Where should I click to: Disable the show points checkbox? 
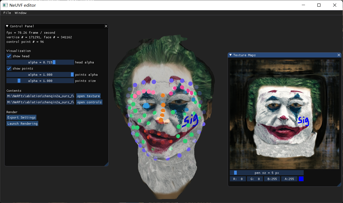pyautogui.click(x=9, y=68)
